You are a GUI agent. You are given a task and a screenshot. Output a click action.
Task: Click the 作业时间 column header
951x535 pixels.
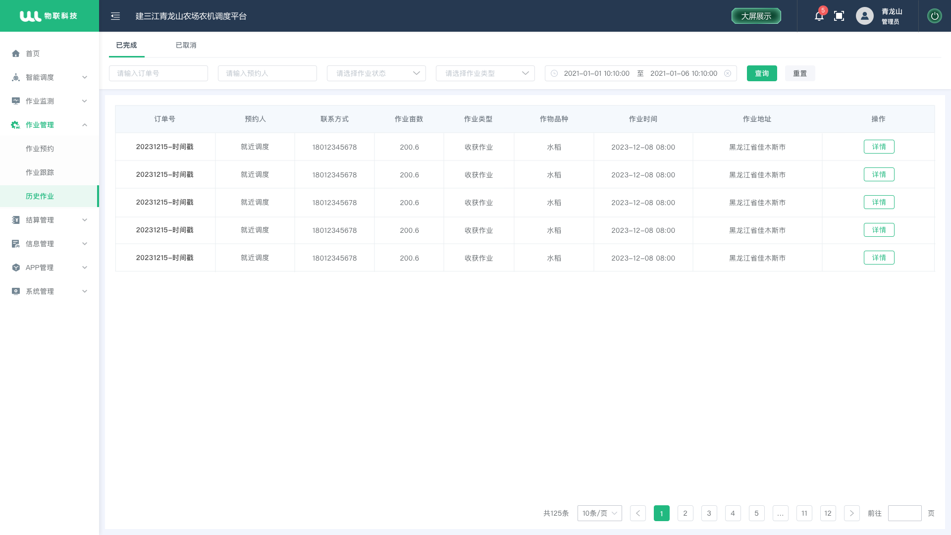[x=643, y=119]
